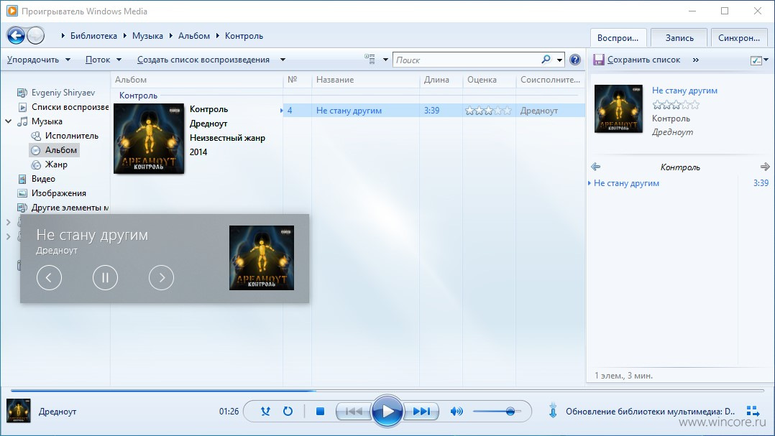Adjust the volume slider

(497, 412)
